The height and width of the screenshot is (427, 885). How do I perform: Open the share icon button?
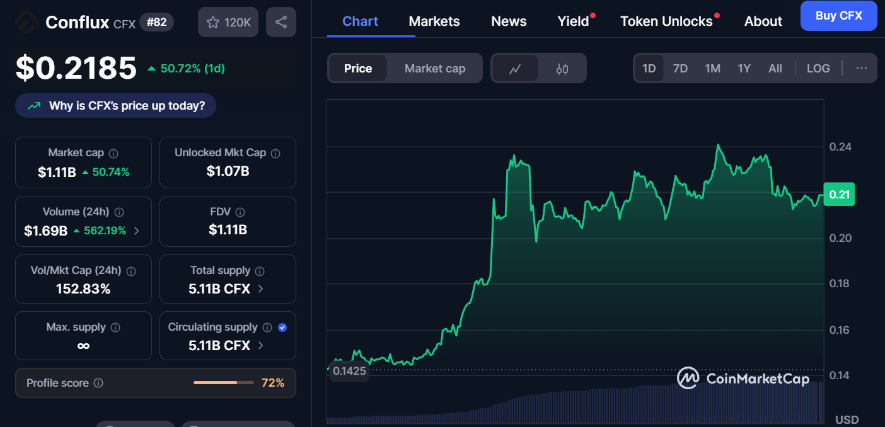coord(281,22)
